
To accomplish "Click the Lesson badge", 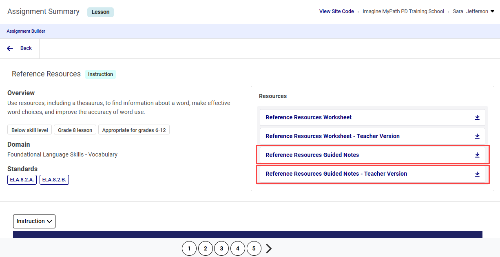I will pyautogui.click(x=100, y=12).
